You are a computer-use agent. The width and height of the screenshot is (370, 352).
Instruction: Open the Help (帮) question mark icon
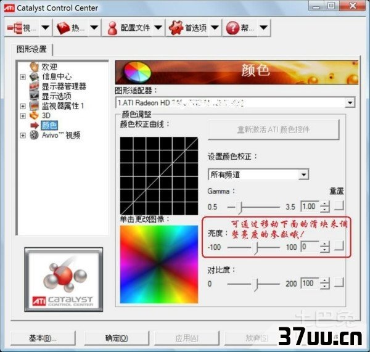[232, 28]
